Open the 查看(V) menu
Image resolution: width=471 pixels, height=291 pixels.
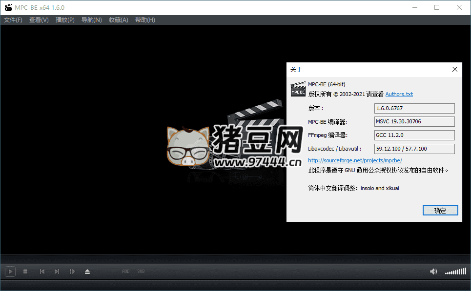coord(39,20)
